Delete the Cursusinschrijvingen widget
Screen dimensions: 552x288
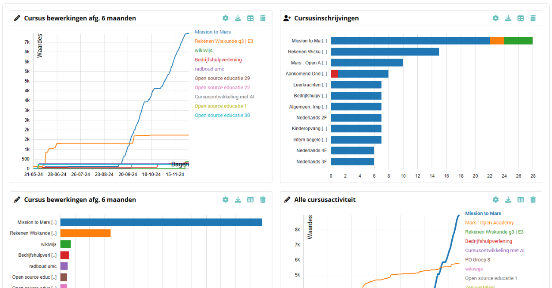point(533,18)
